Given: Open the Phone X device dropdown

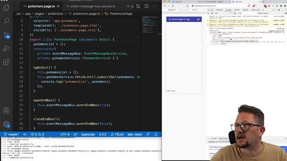Looking at the screenshot, I should 172,10.
